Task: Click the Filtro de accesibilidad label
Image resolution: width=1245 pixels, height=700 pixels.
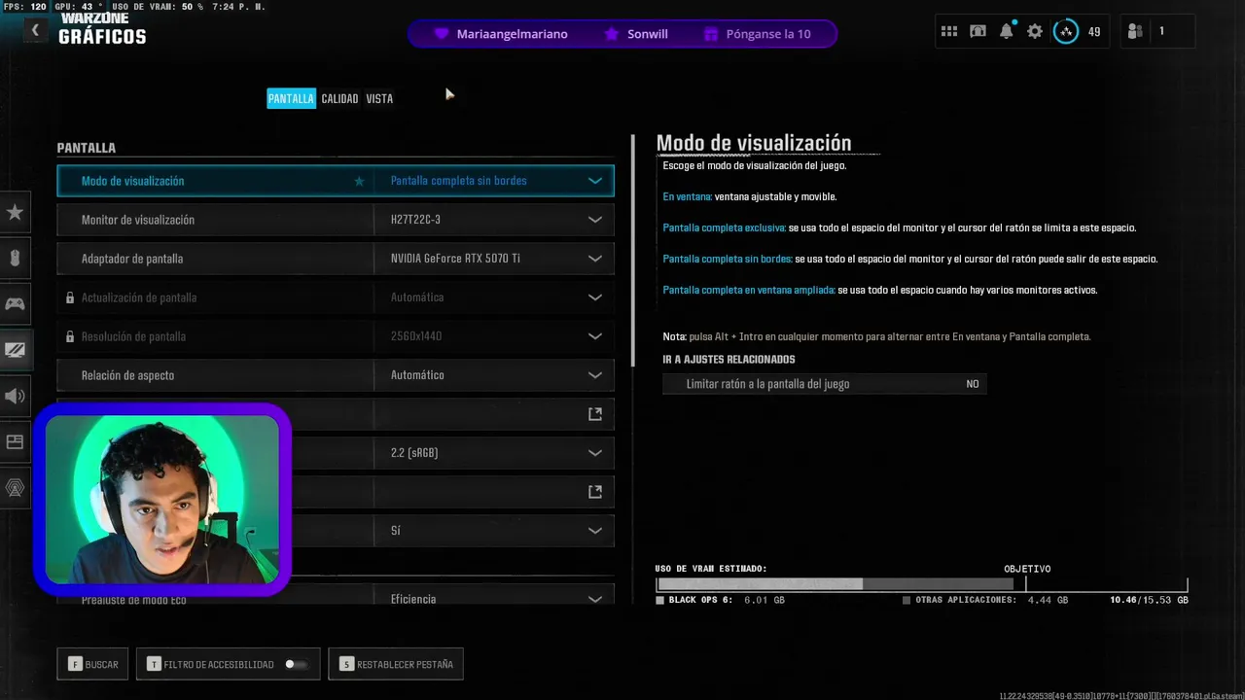Action: (x=219, y=665)
